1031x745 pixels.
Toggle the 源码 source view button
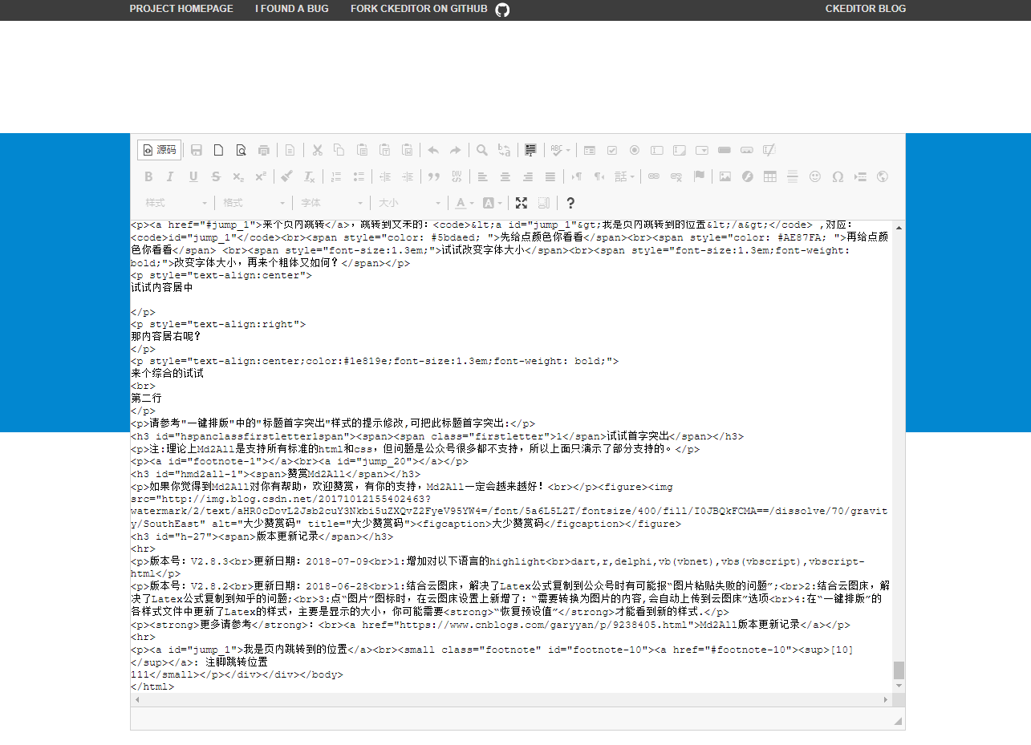pyautogui.click(x=159, y=150)
